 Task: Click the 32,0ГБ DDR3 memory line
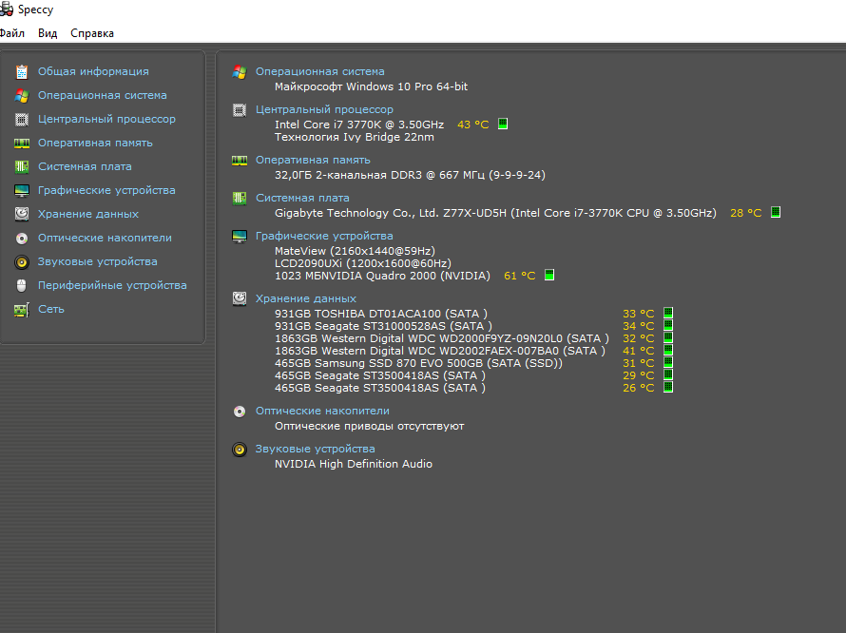click(410, 175)
